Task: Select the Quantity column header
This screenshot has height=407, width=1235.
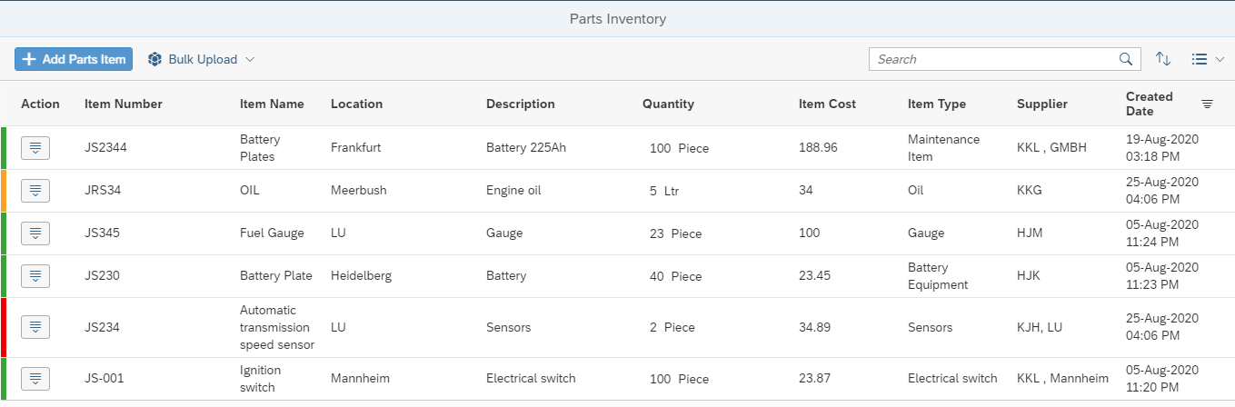Action: 668,104
